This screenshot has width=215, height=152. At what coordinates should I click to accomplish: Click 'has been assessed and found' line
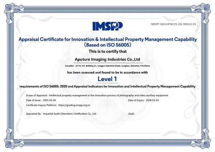[107, 72]
